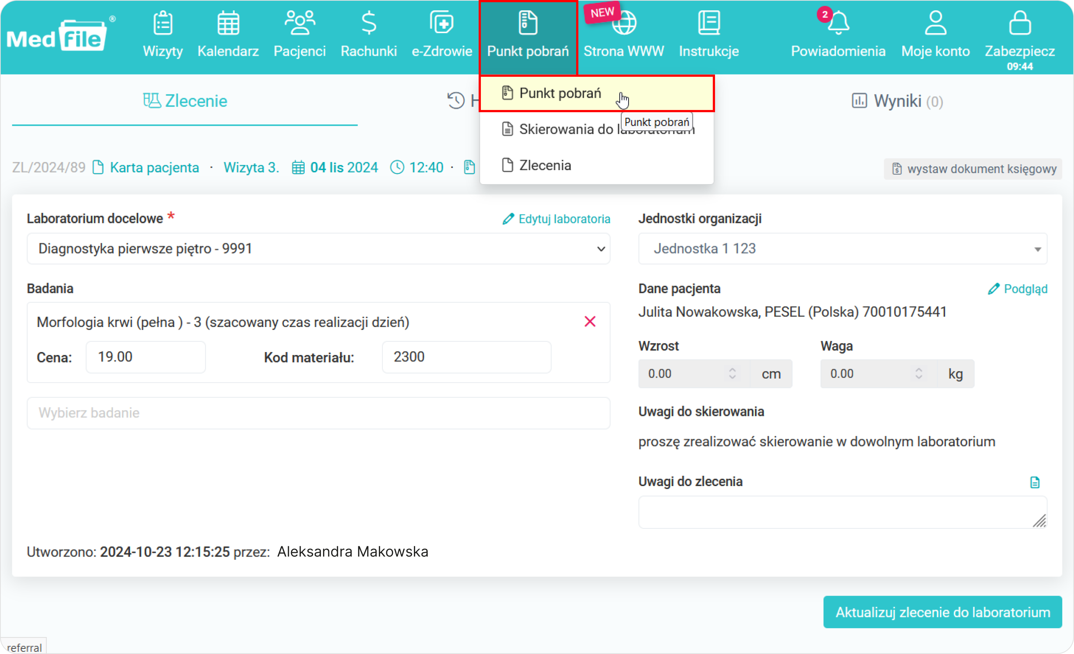
Task: Remove Morfologia krwi test with red X
Action: pyautogui.click(x=590, y=322)
